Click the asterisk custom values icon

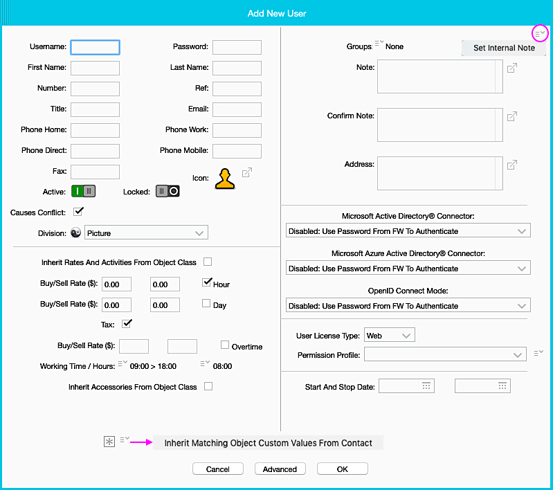tap(109, 442)
